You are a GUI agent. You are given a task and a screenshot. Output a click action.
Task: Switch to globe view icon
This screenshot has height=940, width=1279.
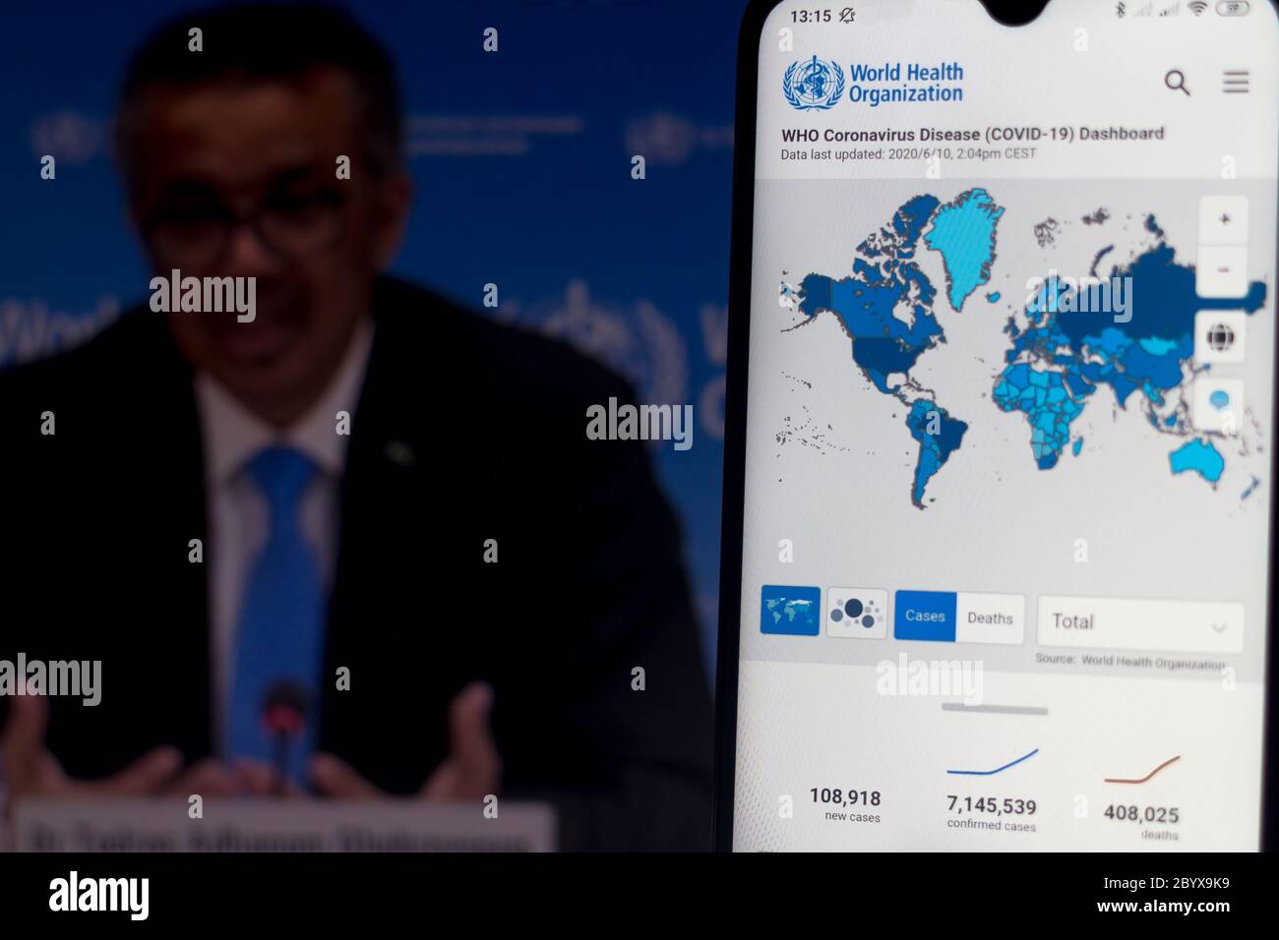click(x=1221, y=337)
